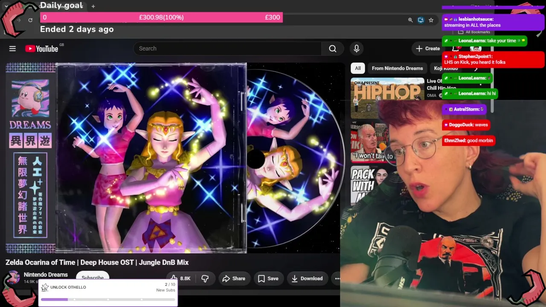Screen dimensions: 546x307
Task: Open the All Bookmarks folder
Action: tap(474, 32)
